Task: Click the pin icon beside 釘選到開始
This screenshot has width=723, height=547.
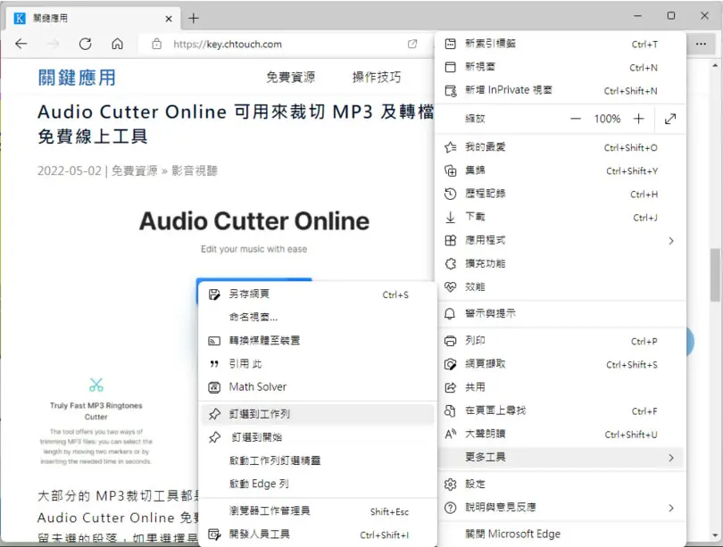Action: tap(214, 437)
